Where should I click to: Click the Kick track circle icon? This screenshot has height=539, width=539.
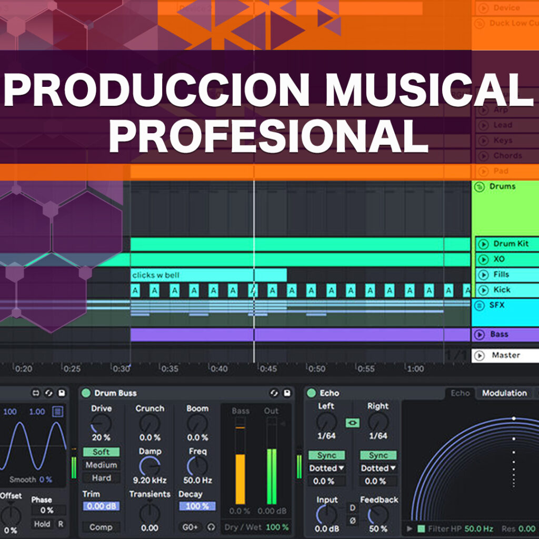tap(483, 290)
